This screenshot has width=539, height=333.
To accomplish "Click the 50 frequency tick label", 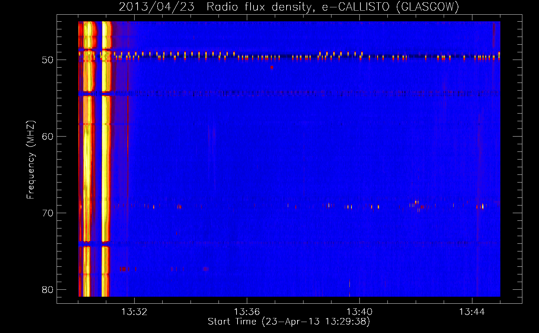I will pos(48,60).
